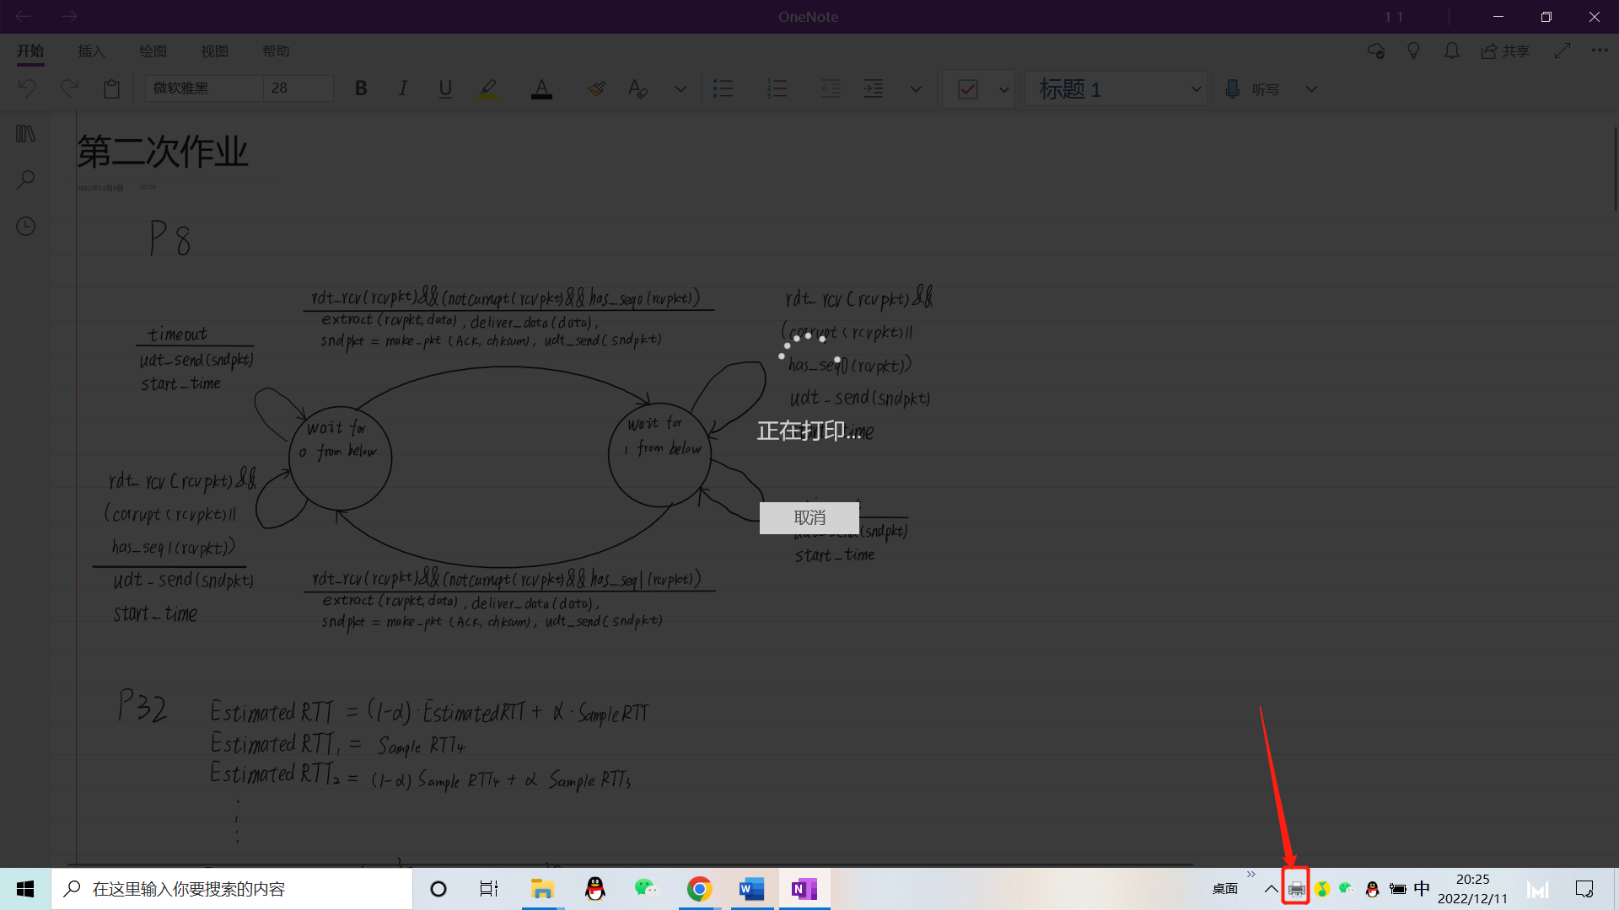The height and width of the screenshot is (910, 1619).
Task: Toggle Italic text formatting
Action: [403, 88]
